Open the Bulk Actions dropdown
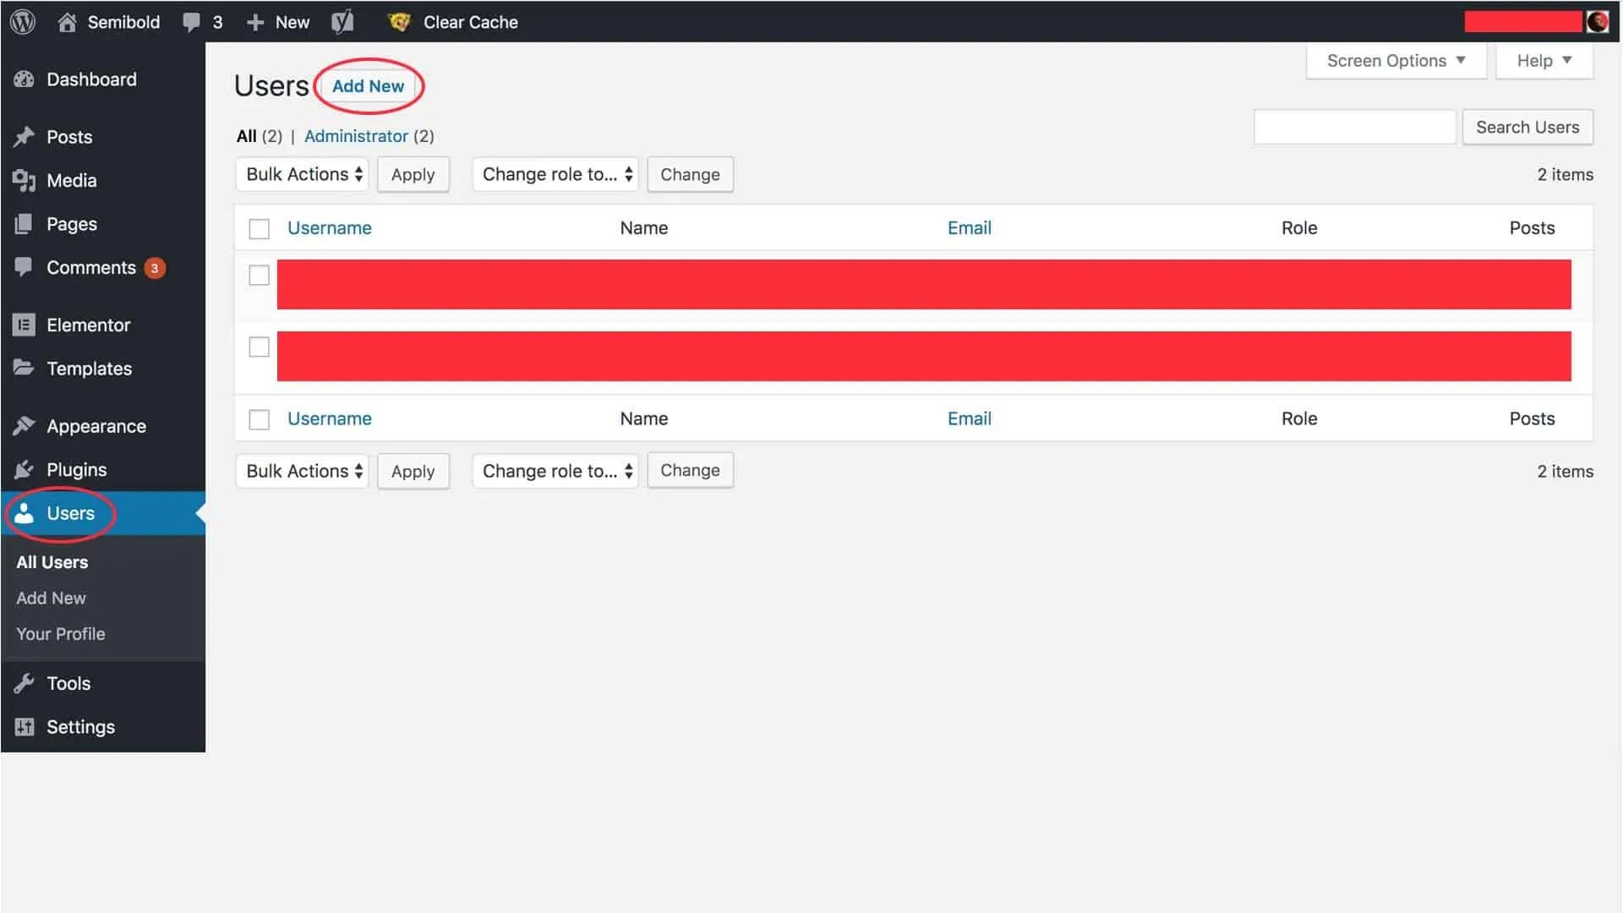Viewport: 1623px width, 913px height. coord(302,174)
